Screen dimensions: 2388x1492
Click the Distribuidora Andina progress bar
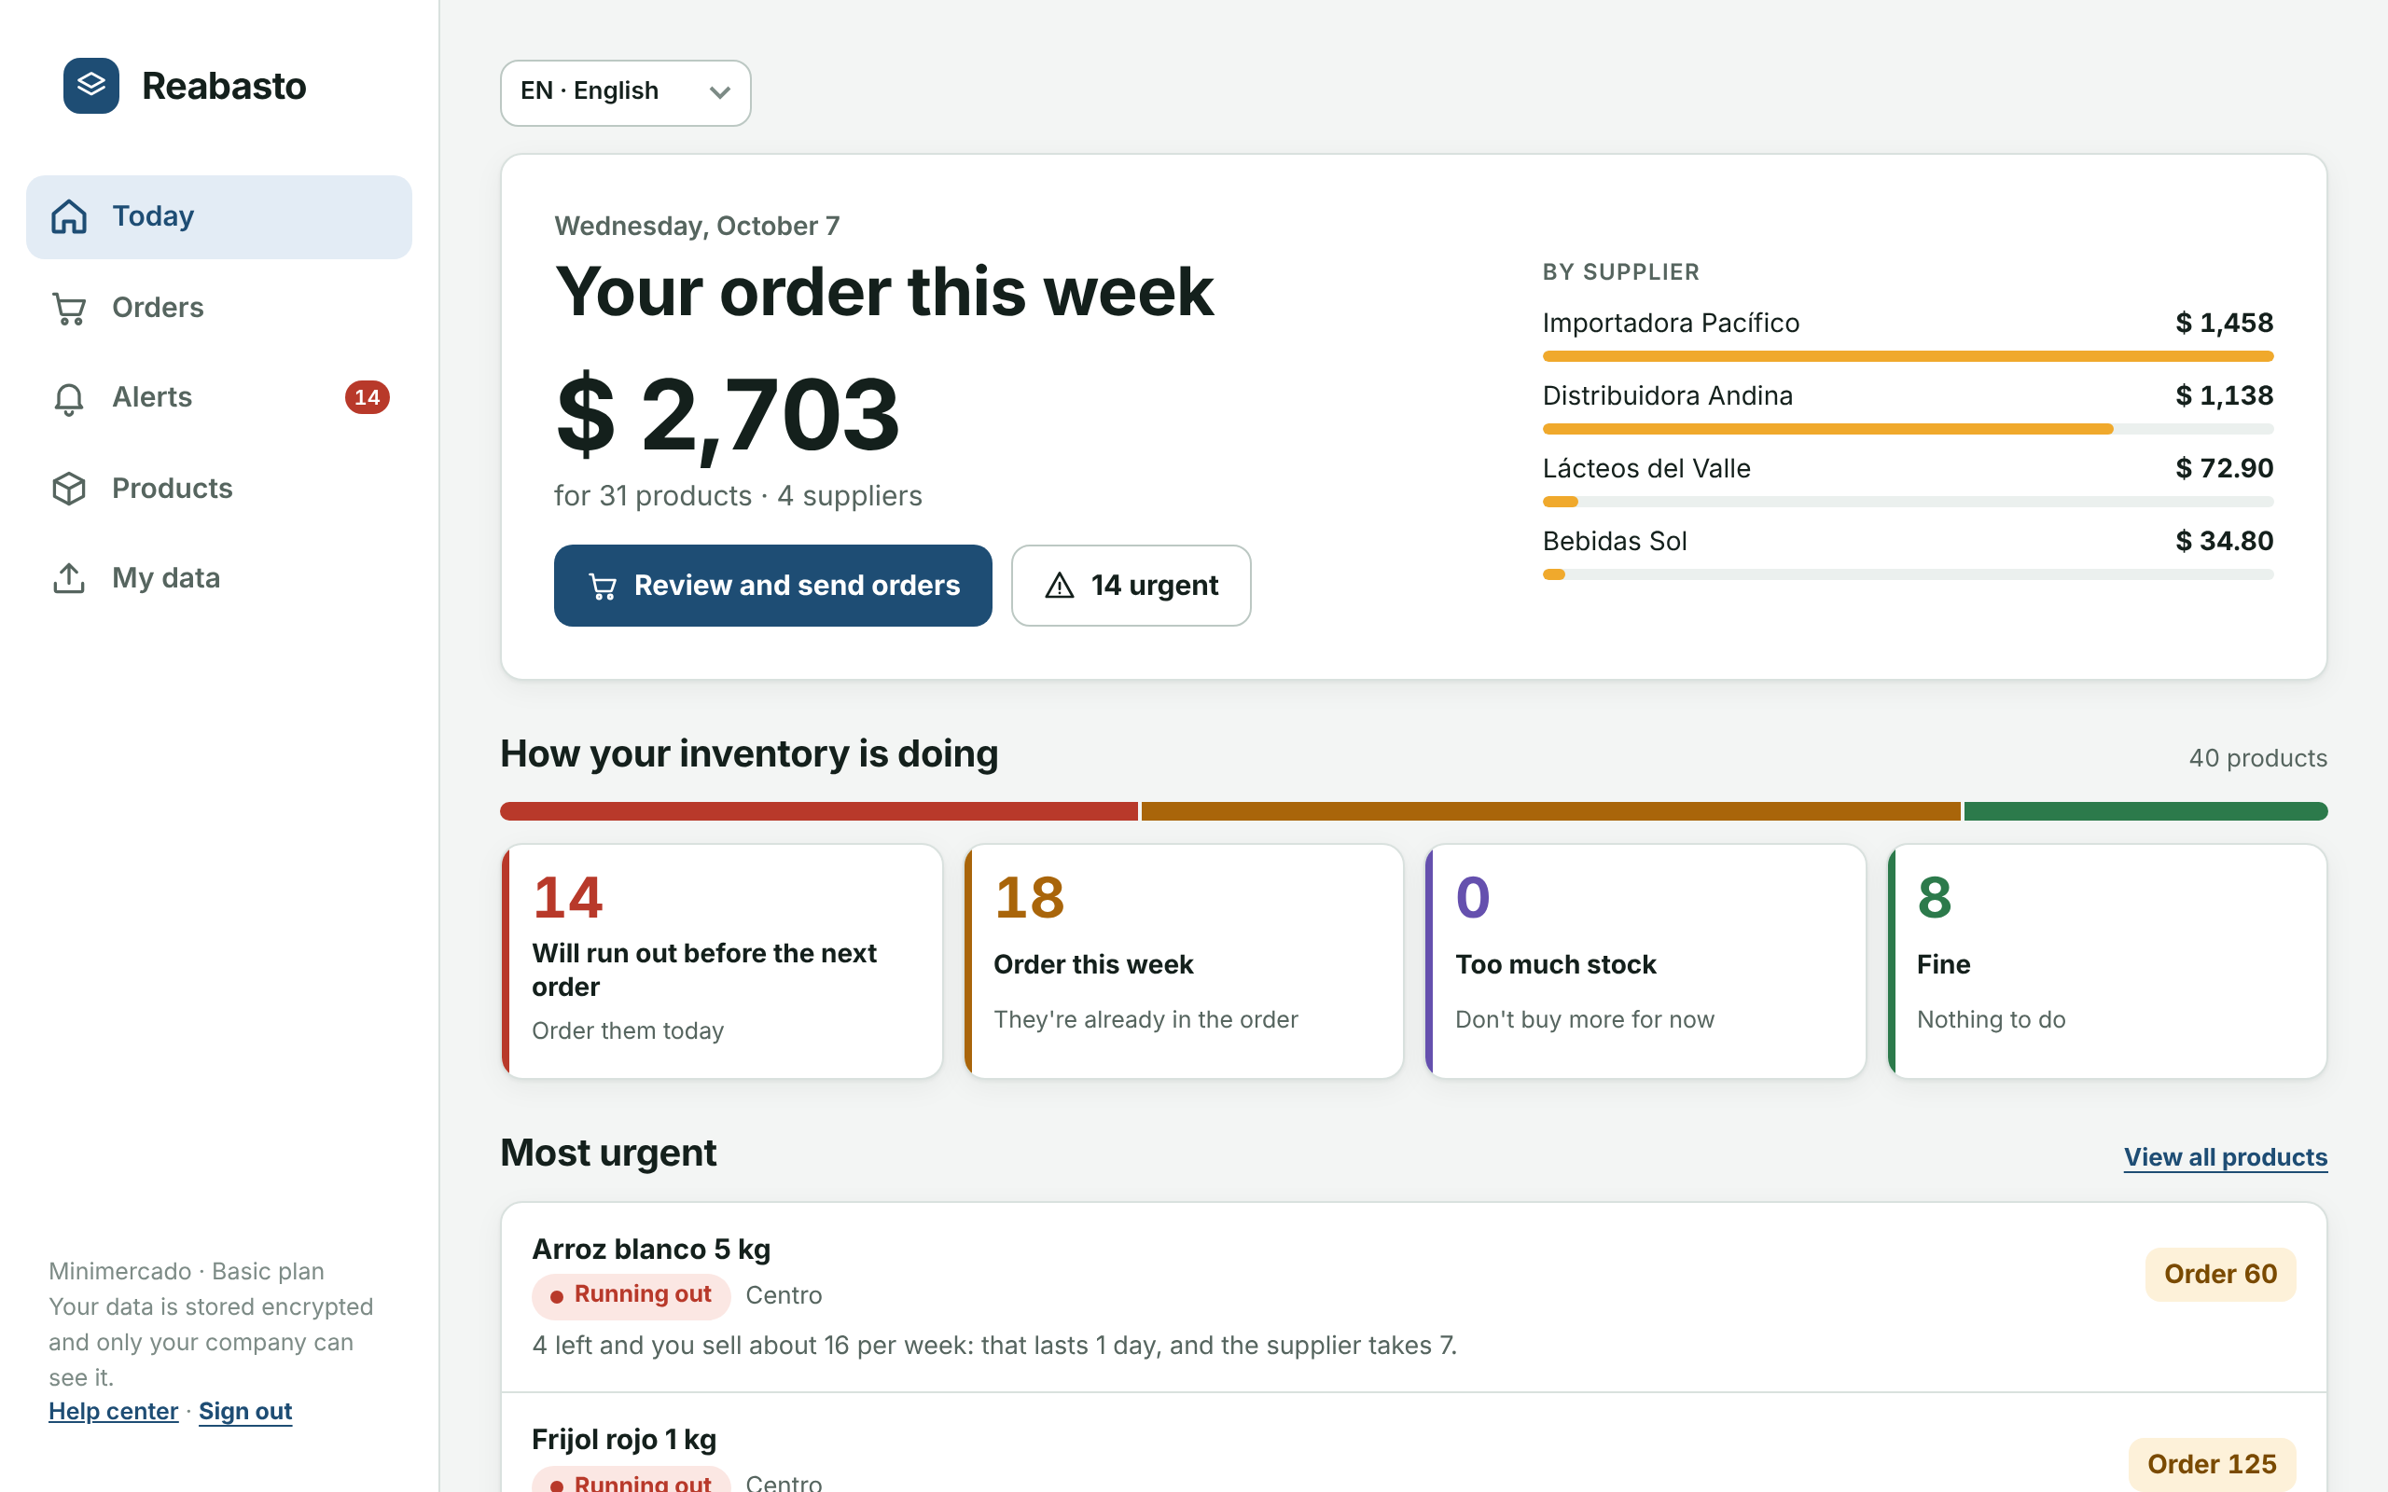point(1908,429)
